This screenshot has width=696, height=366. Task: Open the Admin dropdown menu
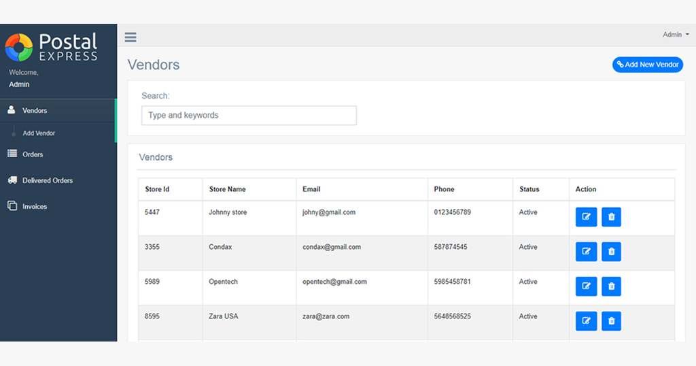coord(676,35)
